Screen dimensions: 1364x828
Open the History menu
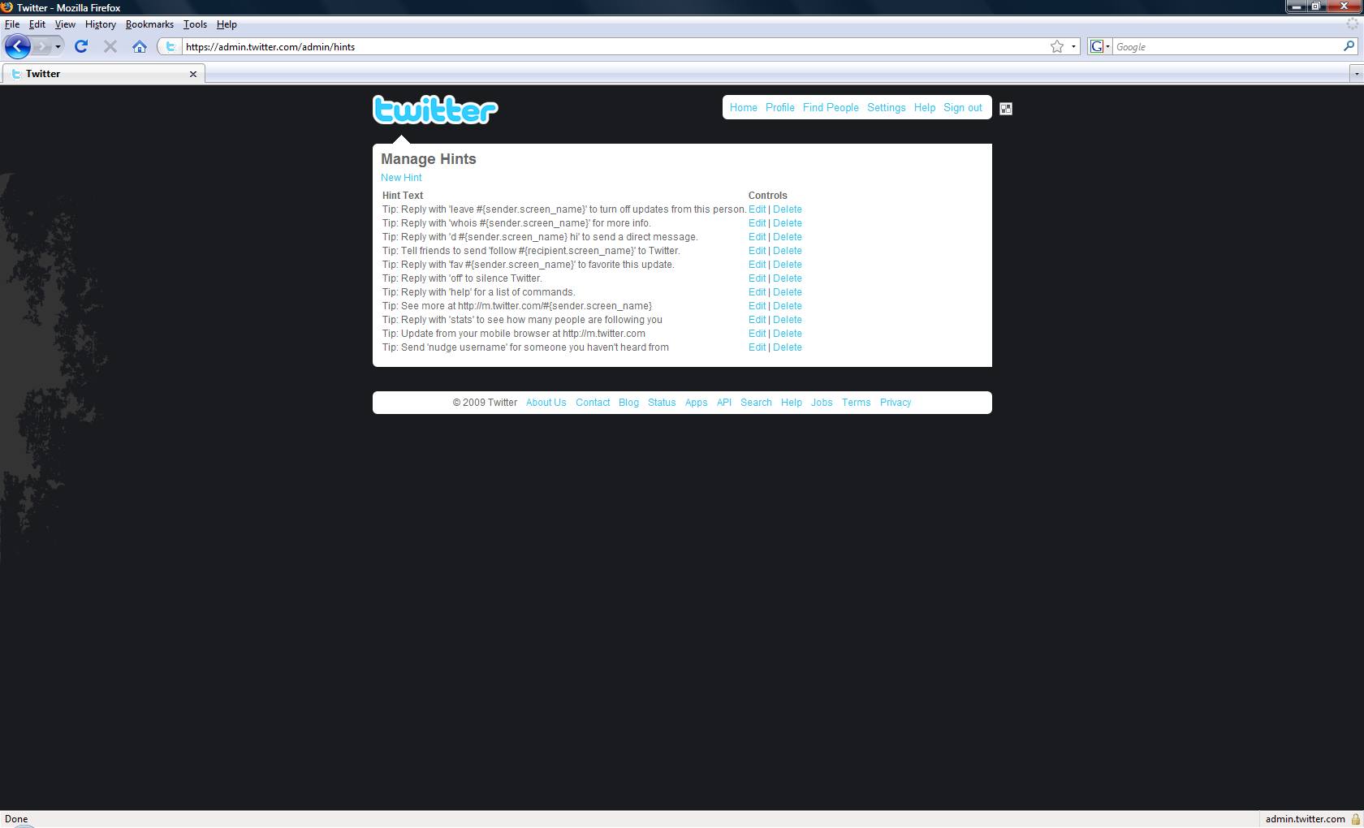tap(101, 24)
